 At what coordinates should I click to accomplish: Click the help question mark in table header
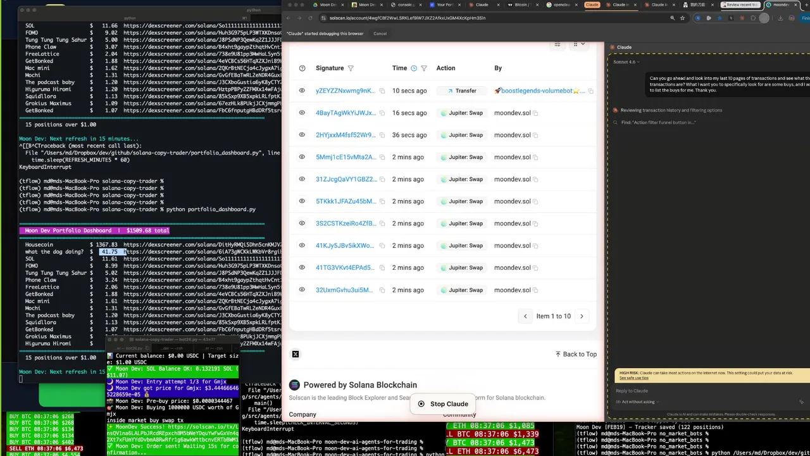(302, 68)
